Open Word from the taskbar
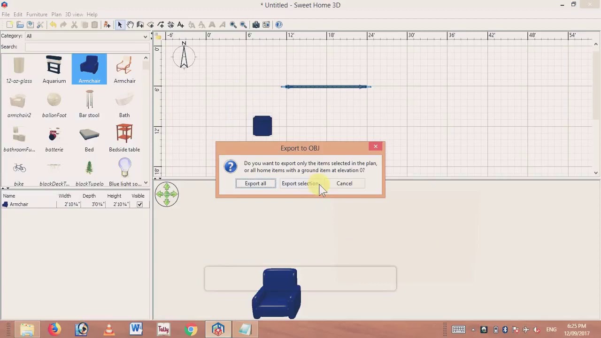The image size is (601, 338). (136, 330)
